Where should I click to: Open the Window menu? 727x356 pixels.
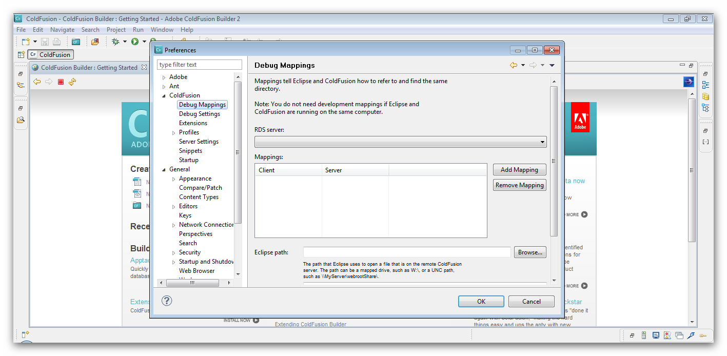click(162, 30)
